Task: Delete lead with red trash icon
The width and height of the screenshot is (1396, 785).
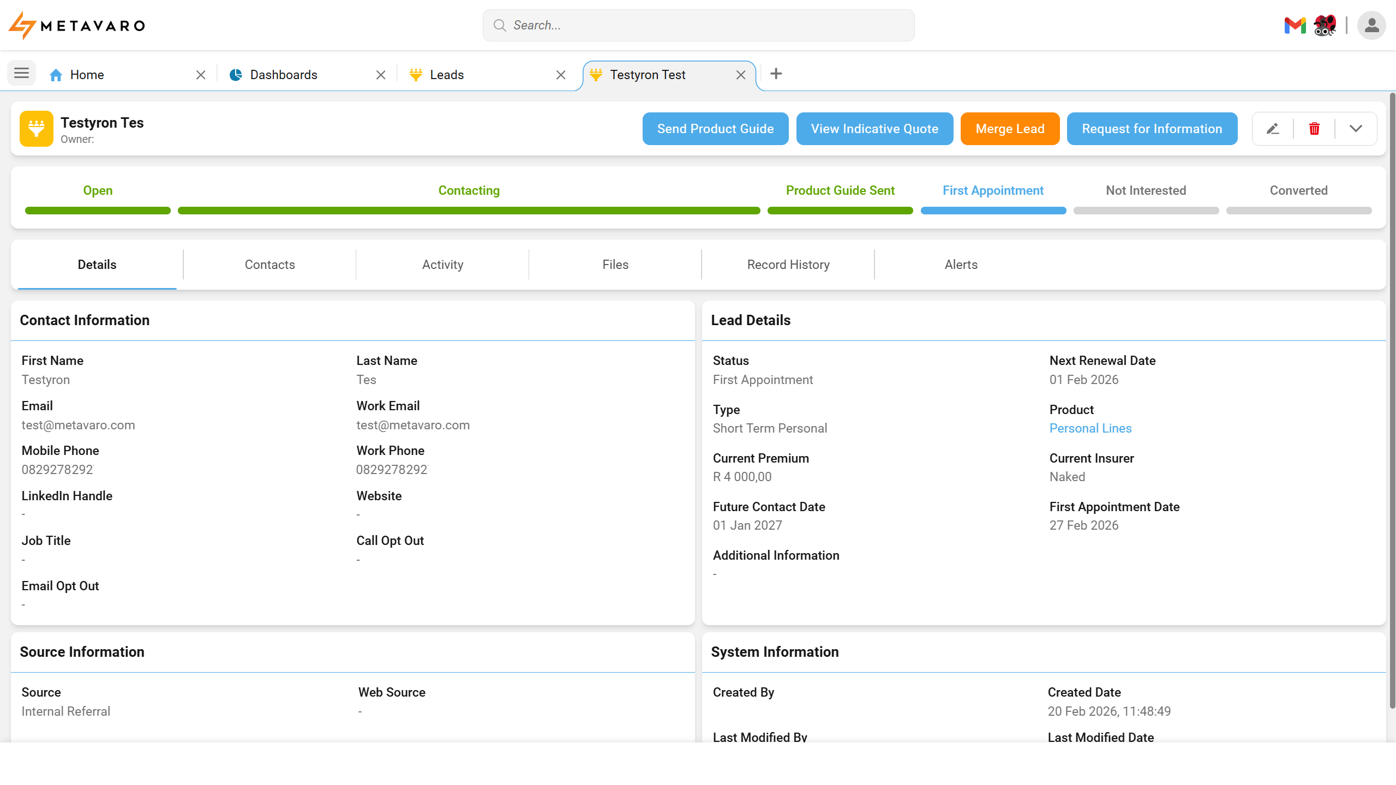Action: point(1314,129)
